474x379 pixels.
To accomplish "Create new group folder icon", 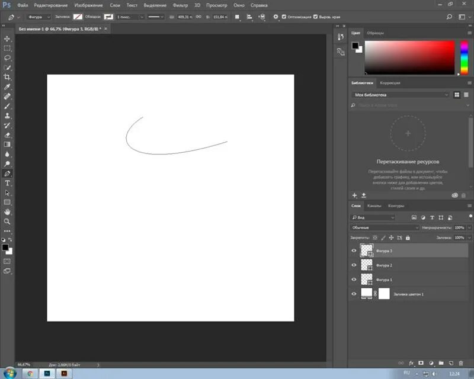I will (441, 363).
